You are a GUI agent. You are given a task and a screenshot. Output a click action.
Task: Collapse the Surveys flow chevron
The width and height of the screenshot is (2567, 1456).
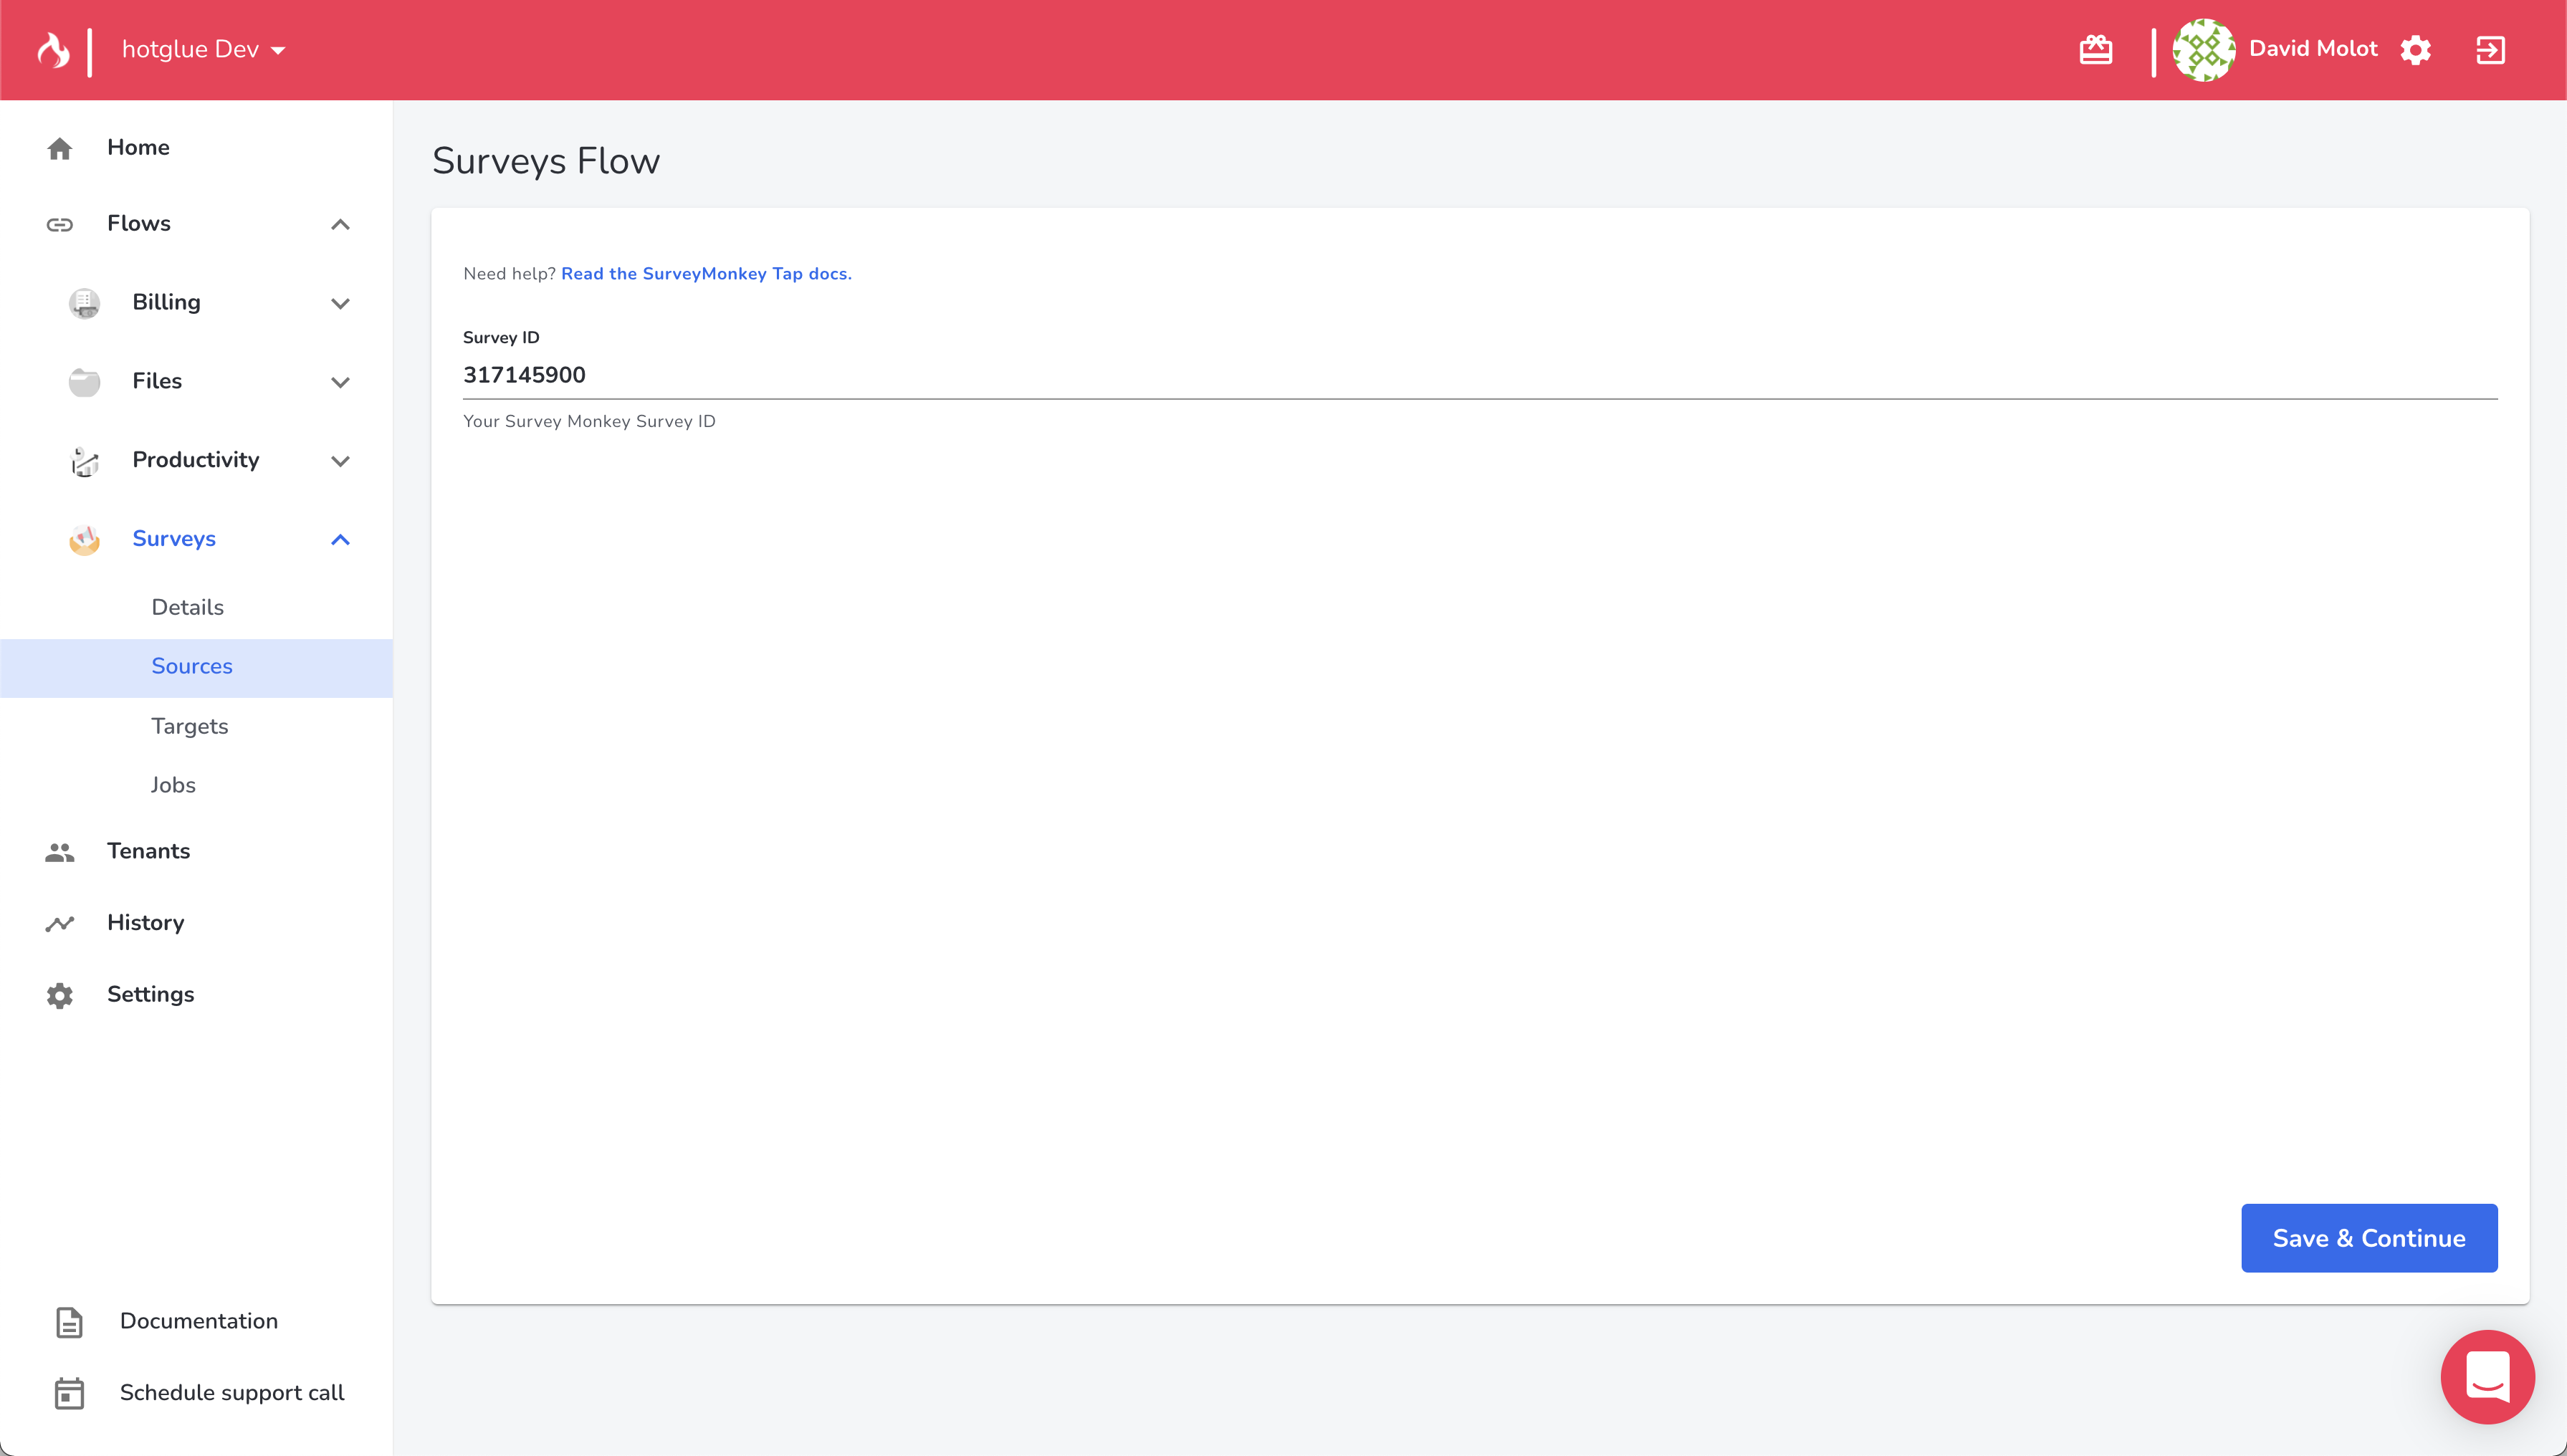coord(340,540)
